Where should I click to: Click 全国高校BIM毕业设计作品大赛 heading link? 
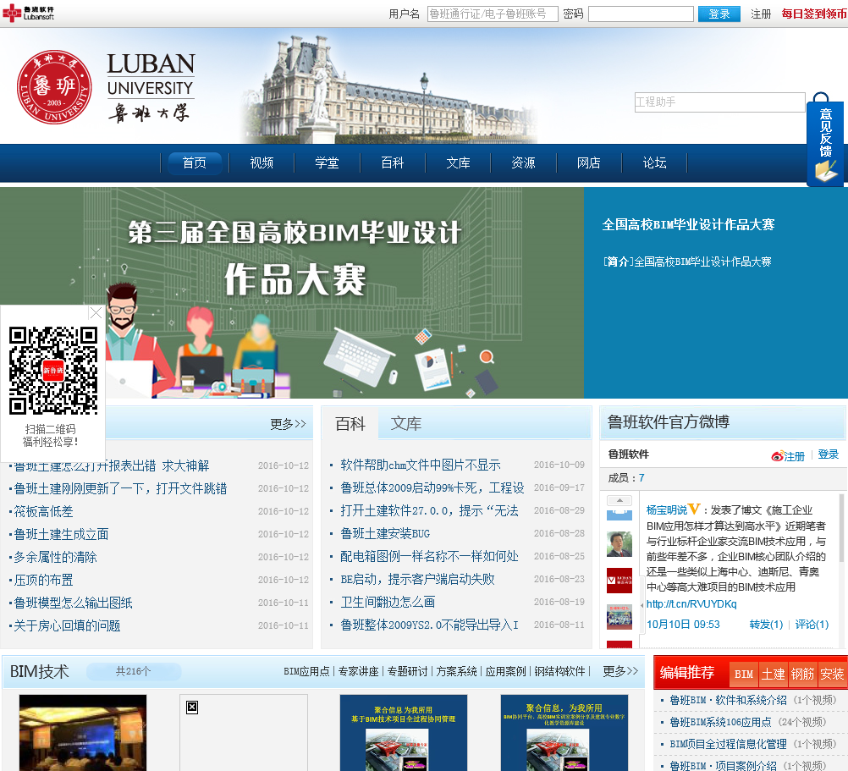tap(688, 224)
